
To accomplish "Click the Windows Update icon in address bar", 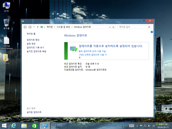I will coord(42,27).
